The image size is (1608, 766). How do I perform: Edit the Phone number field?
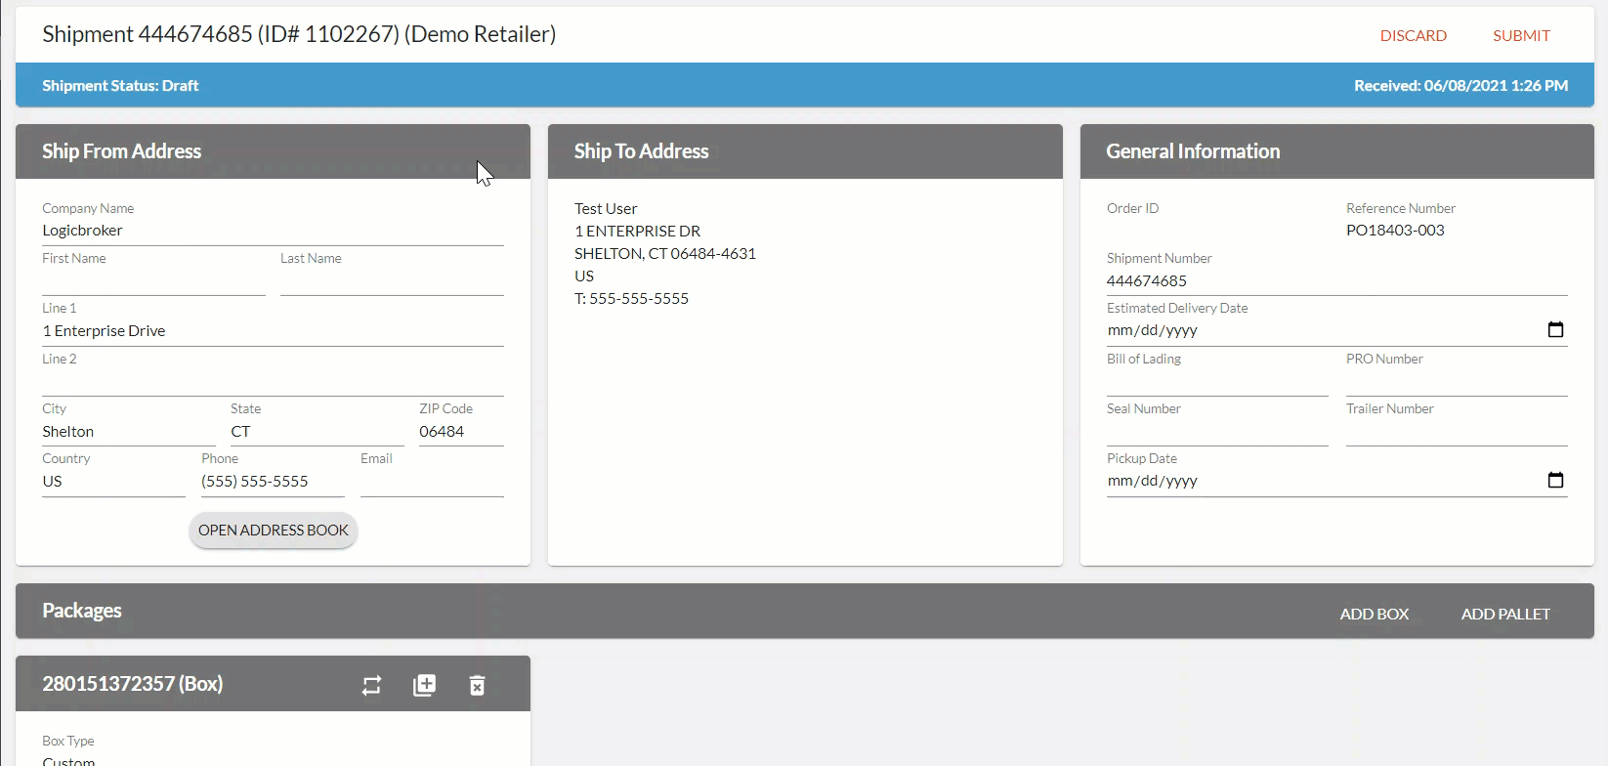(273, 482)
